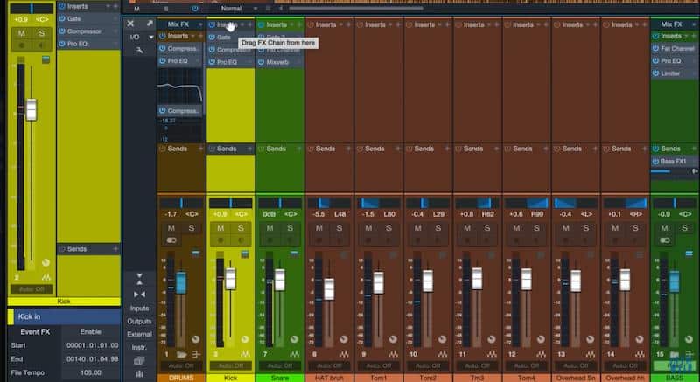This screenshot has width=700, height=382.
Task: Add an insert to Tom4 with plus icon
Action: coord(546,25)
